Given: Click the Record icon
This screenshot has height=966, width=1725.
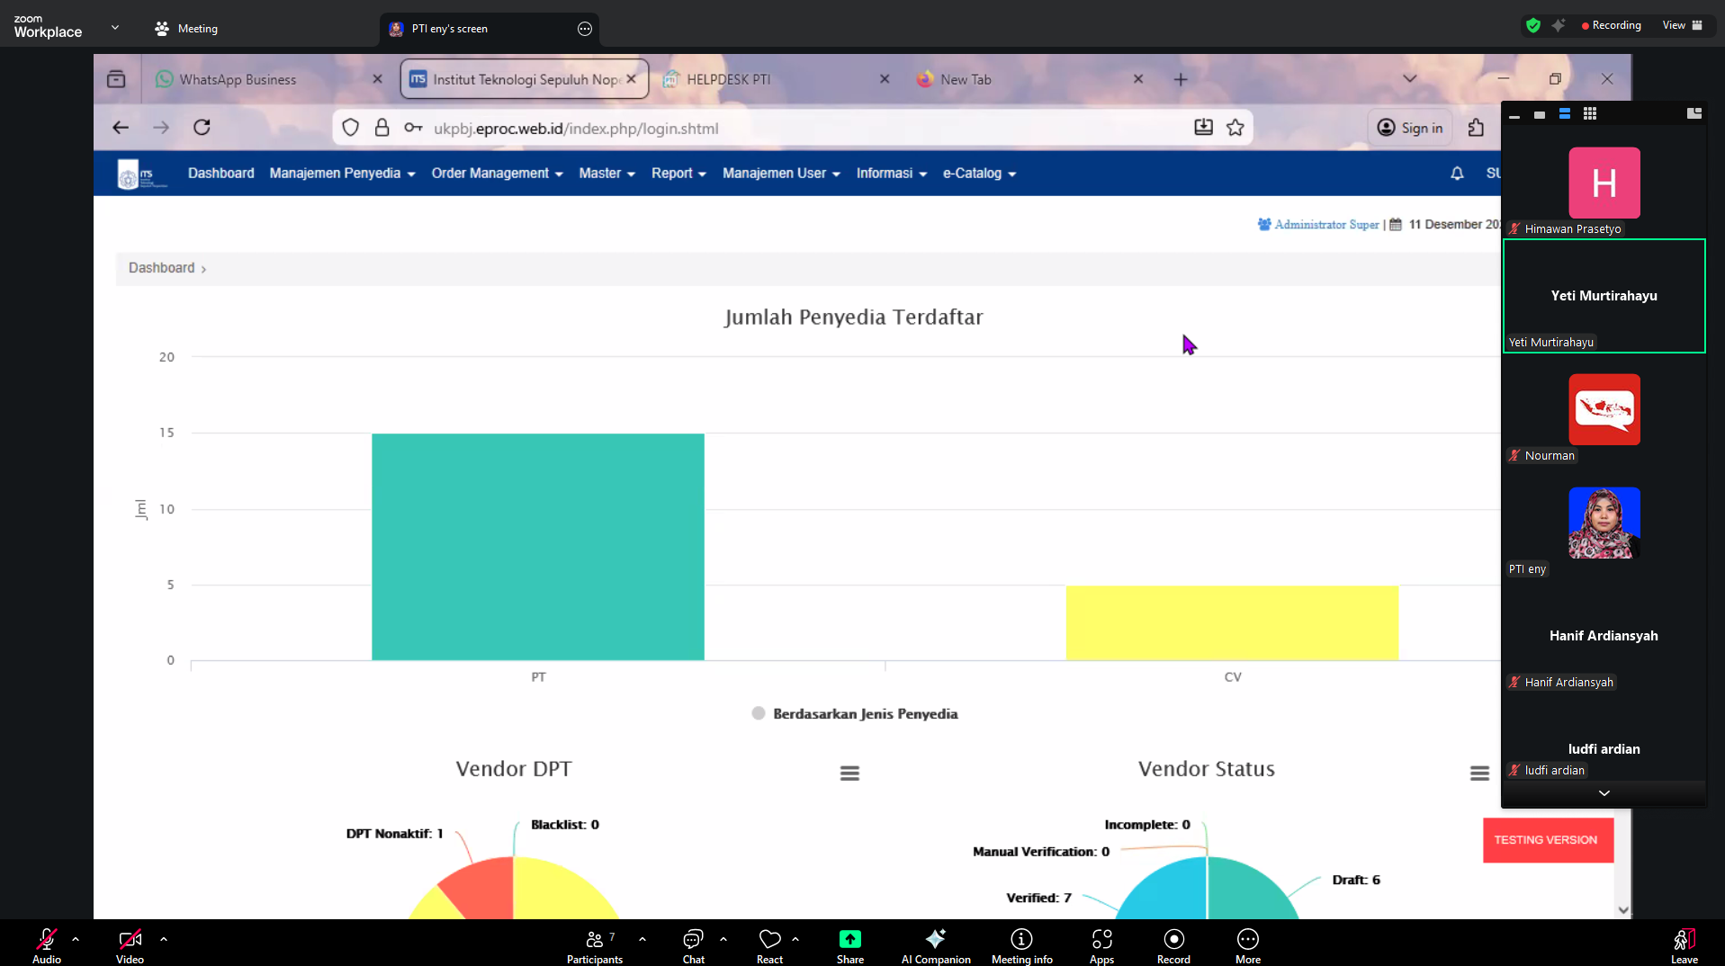Looking at the screenshot, I should coord(1173,940).
